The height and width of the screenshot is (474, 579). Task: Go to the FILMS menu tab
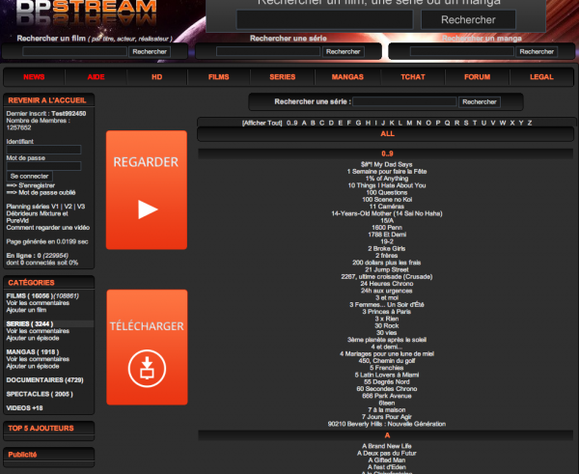click(x=219, y=76)
